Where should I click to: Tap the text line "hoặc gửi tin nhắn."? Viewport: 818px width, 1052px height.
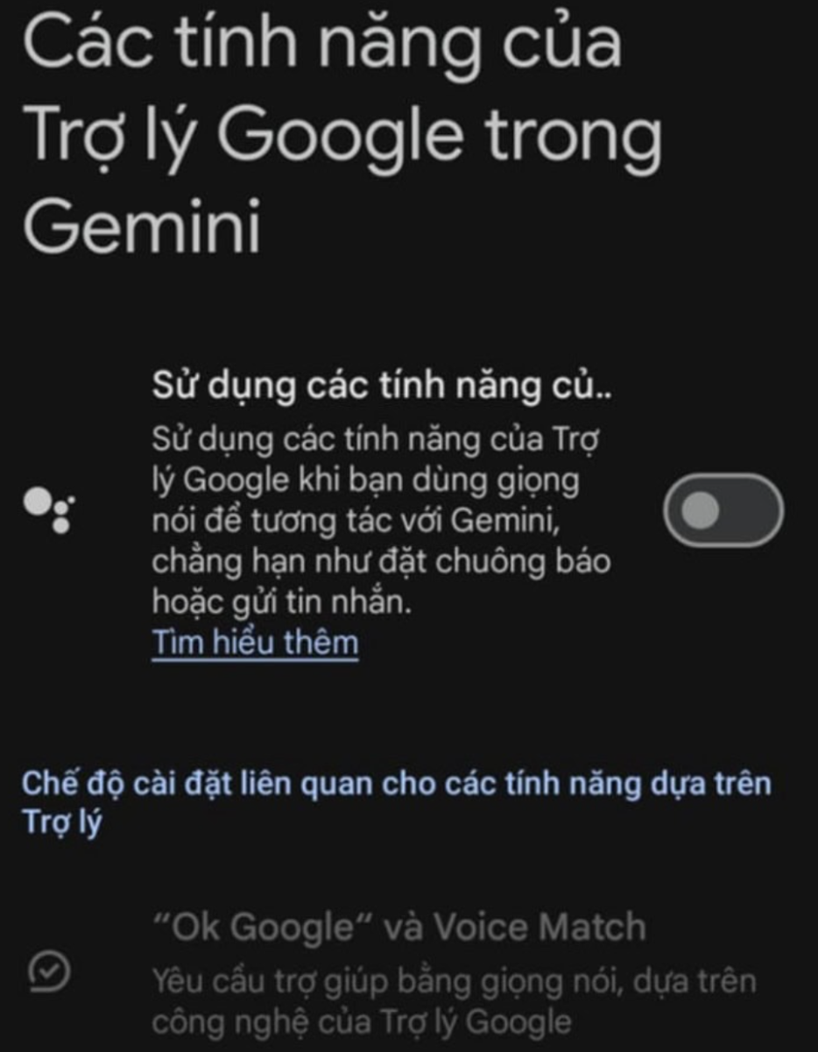(281, 602)
